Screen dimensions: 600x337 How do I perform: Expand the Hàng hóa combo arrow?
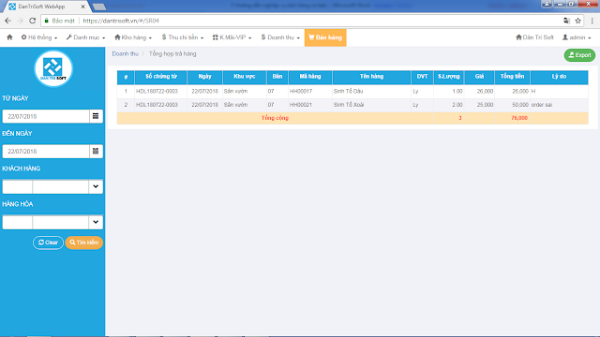(x=96, y=222)
